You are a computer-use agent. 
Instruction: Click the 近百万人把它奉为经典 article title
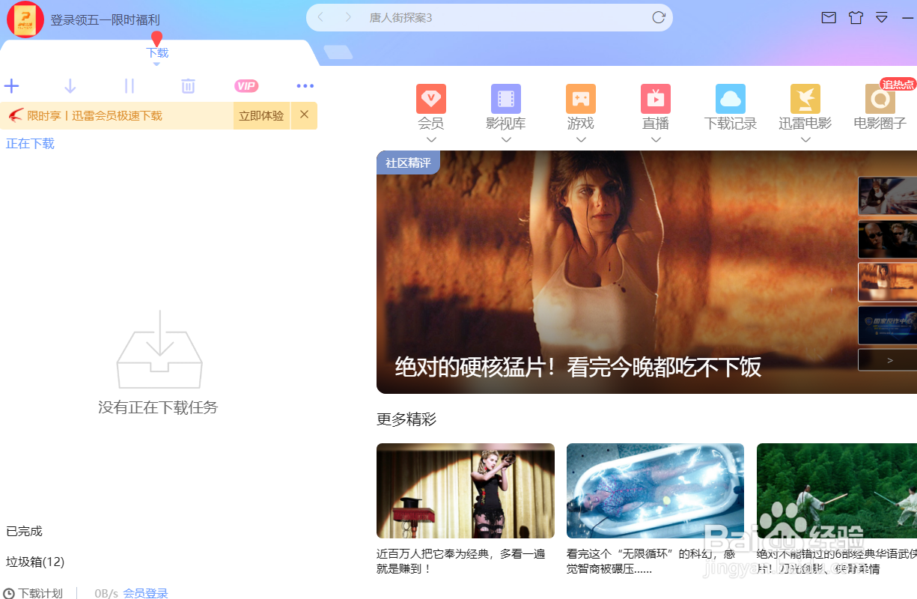(461, 562)
